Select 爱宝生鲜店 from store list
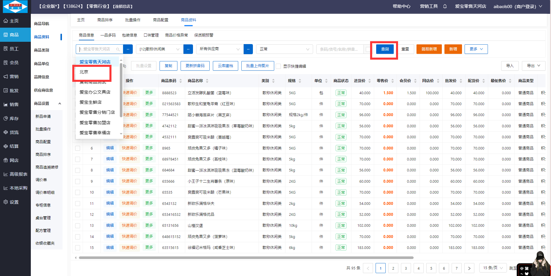Image resolution: width=551 pixels, height=276 pixels. (x=97, y=102)
